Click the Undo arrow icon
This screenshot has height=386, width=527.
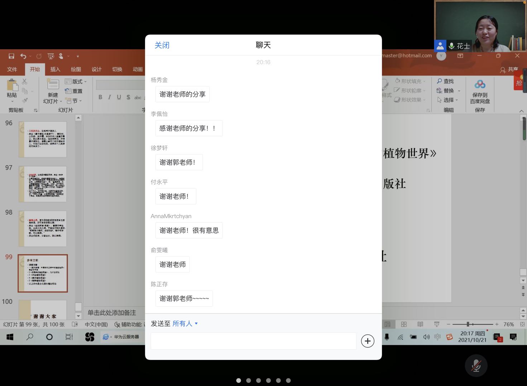23,56
